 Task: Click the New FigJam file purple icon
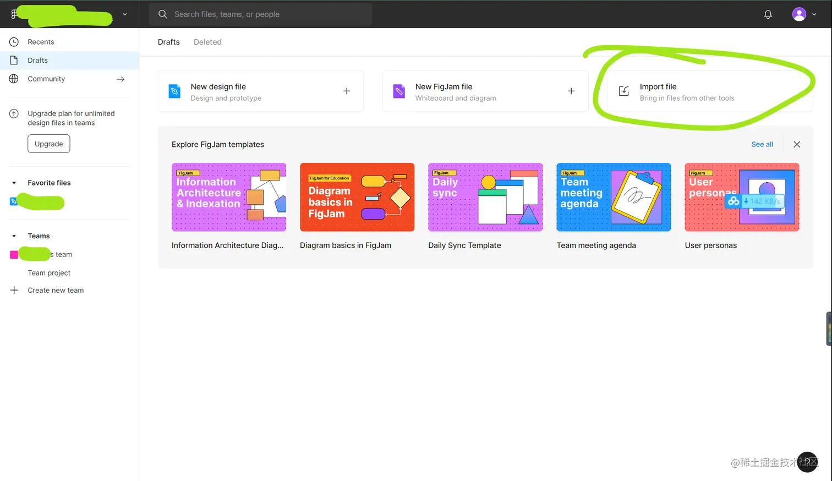399,91
